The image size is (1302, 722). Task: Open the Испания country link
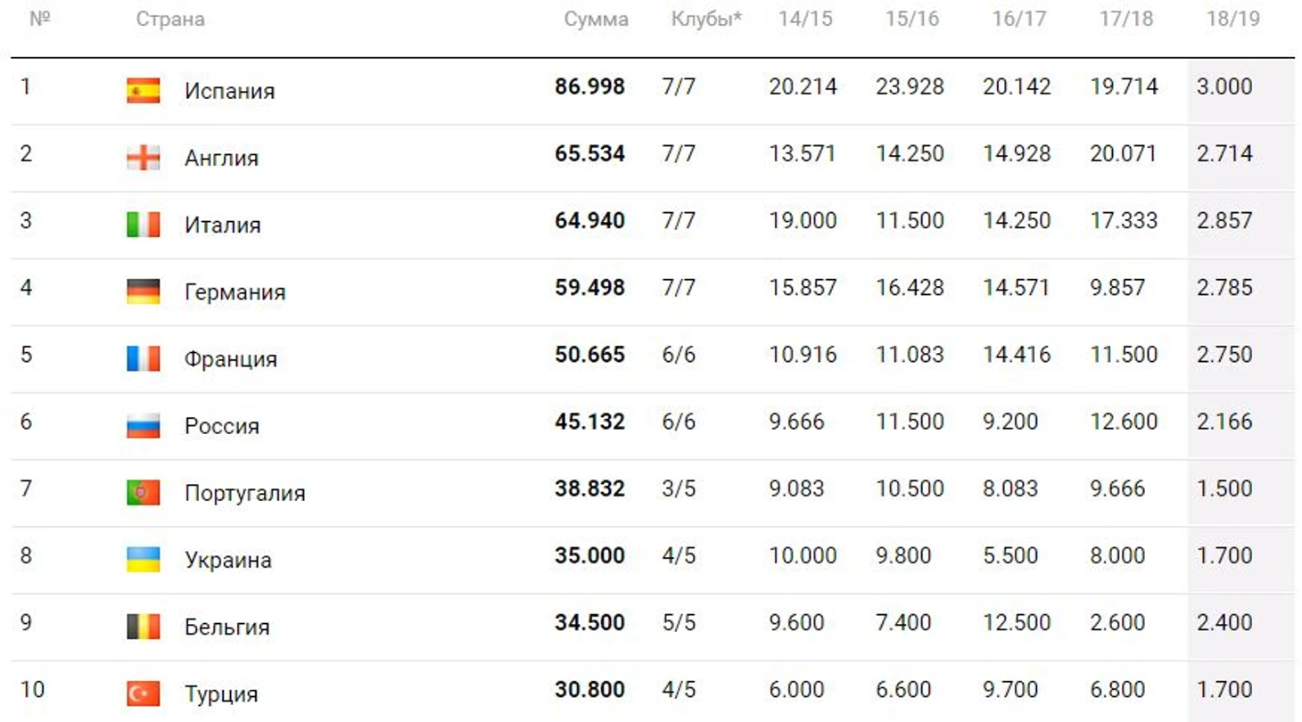(x=230, y=91)
